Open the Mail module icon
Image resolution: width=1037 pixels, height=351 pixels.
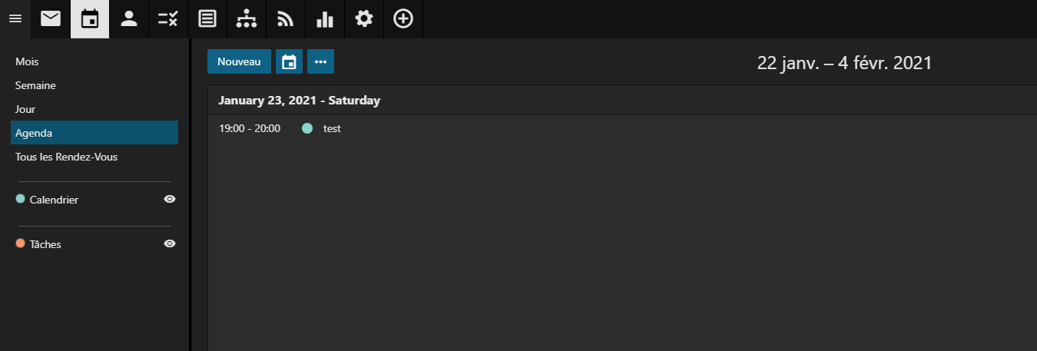(51, 19)
